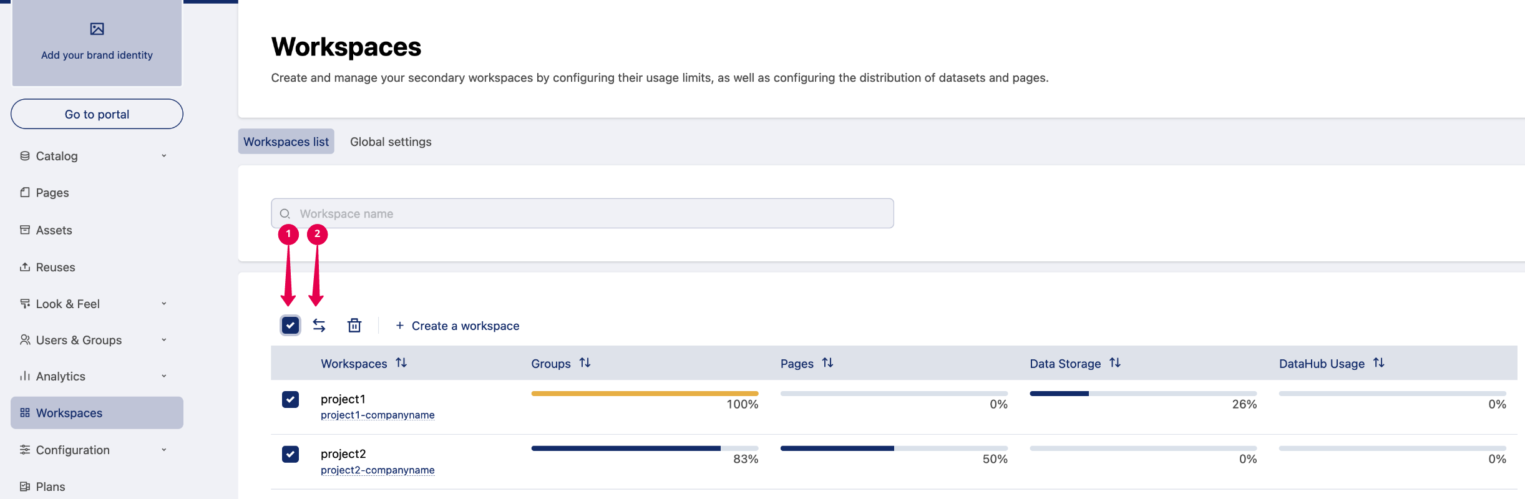Click project1 Groups usage progress bar
1525x499 pixels.
(x=645, y=394)
